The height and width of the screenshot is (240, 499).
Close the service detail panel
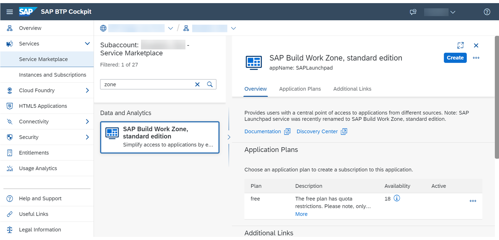(x=476, y=46)
